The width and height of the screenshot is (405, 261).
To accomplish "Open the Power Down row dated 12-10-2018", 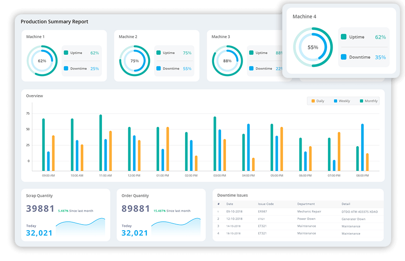I will pos(306,219).
